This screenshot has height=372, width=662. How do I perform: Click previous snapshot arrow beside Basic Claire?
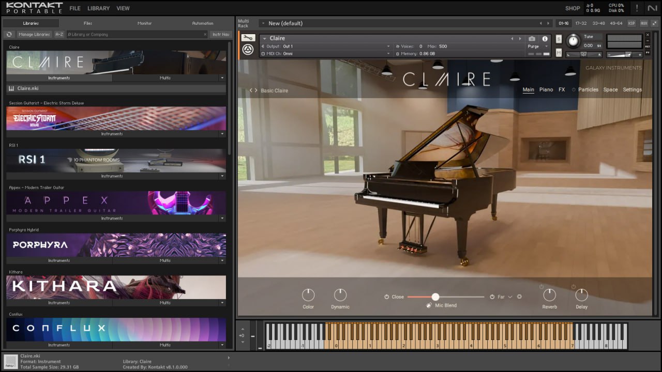click(x=251, y=90)
